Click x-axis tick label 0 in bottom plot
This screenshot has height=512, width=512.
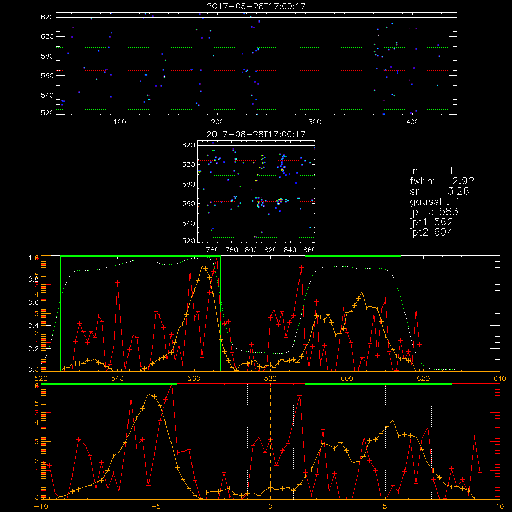(270, 507)
